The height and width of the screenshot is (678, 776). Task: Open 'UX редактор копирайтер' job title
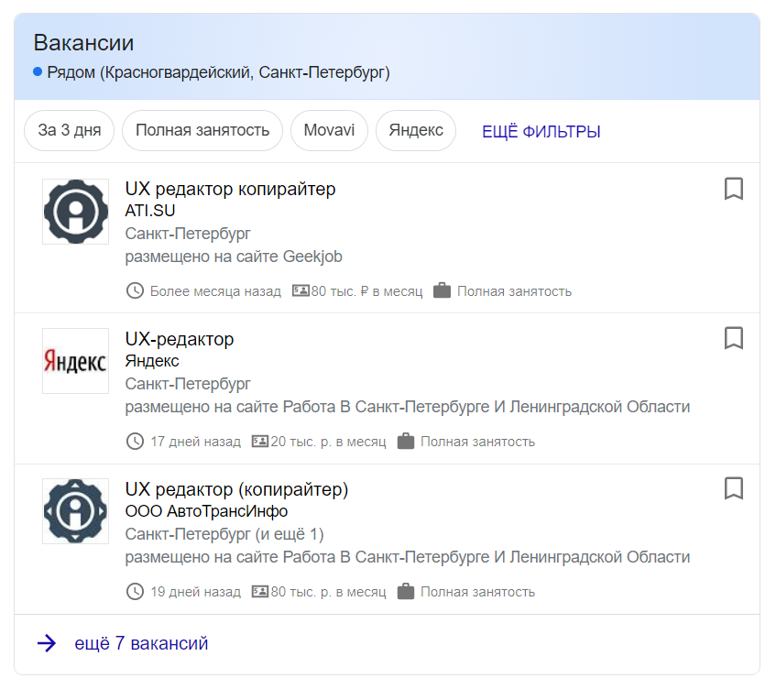(x=230, y=189)
